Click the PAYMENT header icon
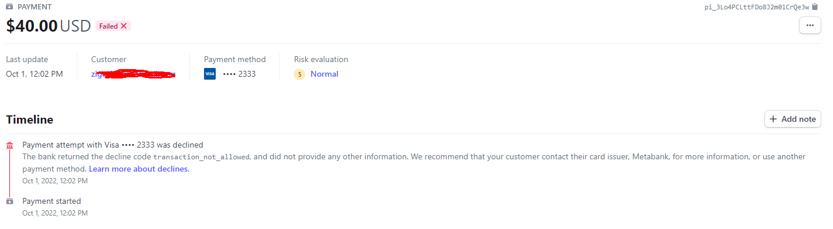Screen dimensions: 833x229 click(x=9, y=7)
